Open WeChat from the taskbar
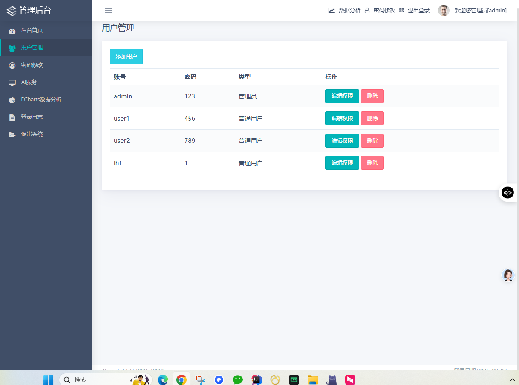This screenshot has width=519, height=385. pyautogui.click(x=238, y=380)
